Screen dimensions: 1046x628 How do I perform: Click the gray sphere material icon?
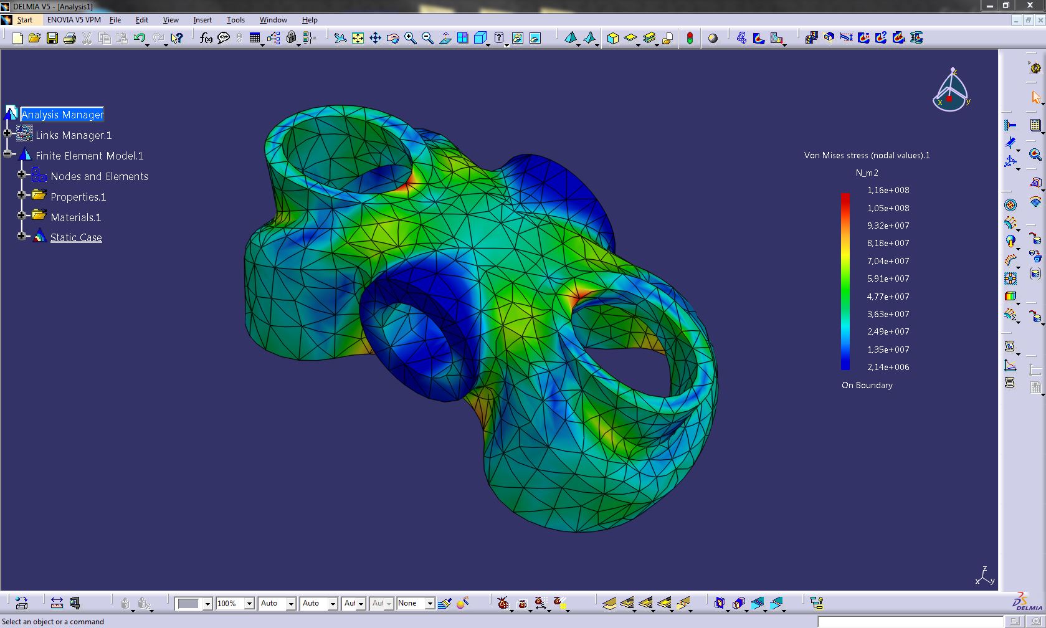pos(713,39)
